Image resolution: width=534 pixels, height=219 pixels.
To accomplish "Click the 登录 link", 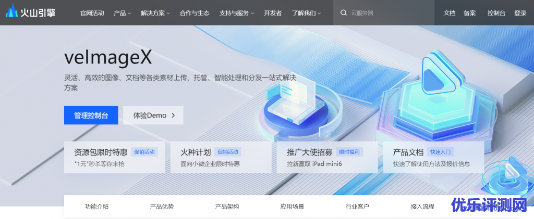I will point(520,13).
